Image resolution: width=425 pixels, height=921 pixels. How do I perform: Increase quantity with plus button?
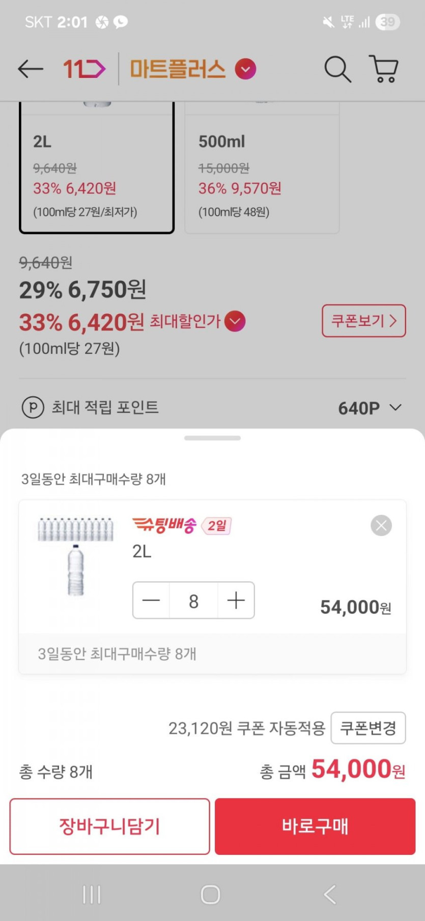pyautogui.click(x=236, y=600)
